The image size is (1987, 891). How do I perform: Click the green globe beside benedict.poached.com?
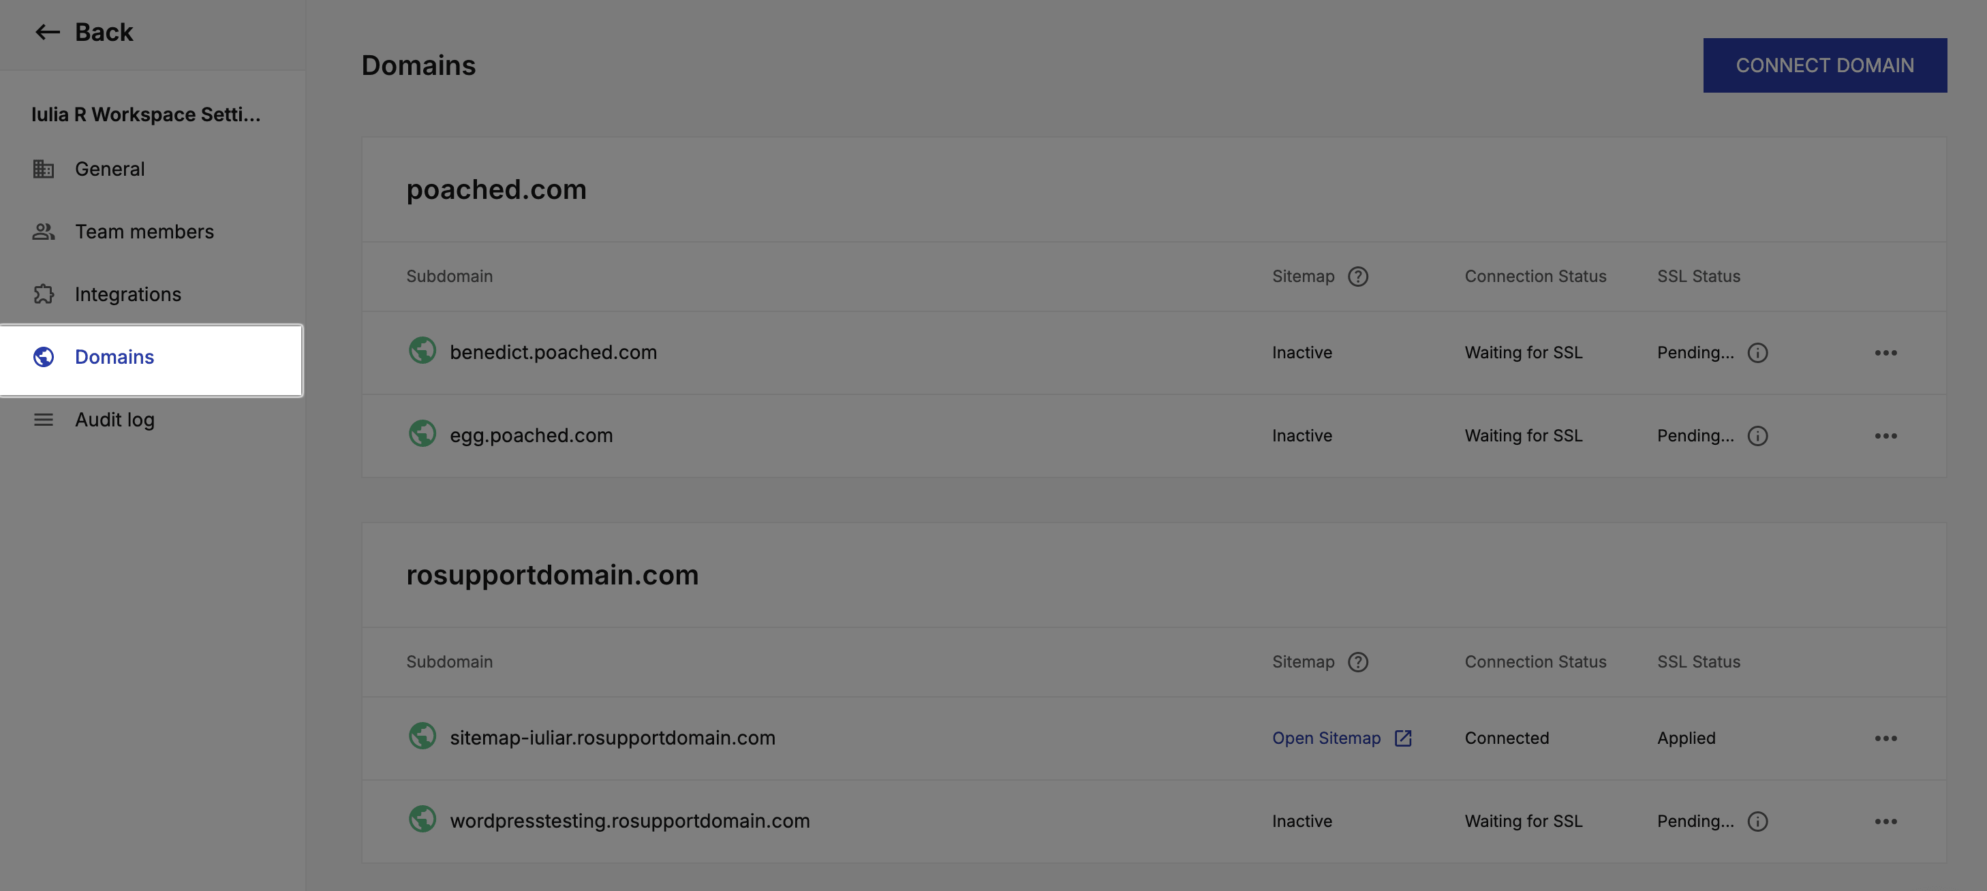(x=422, y=351)
